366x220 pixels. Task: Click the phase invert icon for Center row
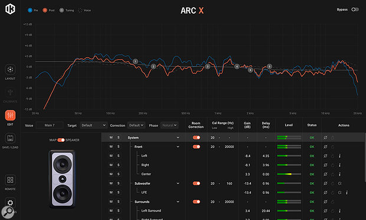point(325,174)
